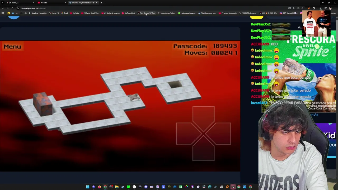The height and width of the screenshot is (190, 338).
Task: Open Firefox from the taskbar
Action: click(99, 187)
